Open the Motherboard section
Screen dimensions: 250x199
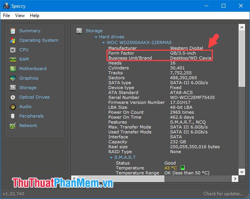[33, 69]
